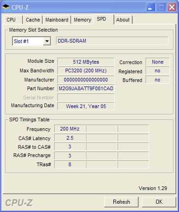Select the 512 MBytes module size value

[86, 62]
